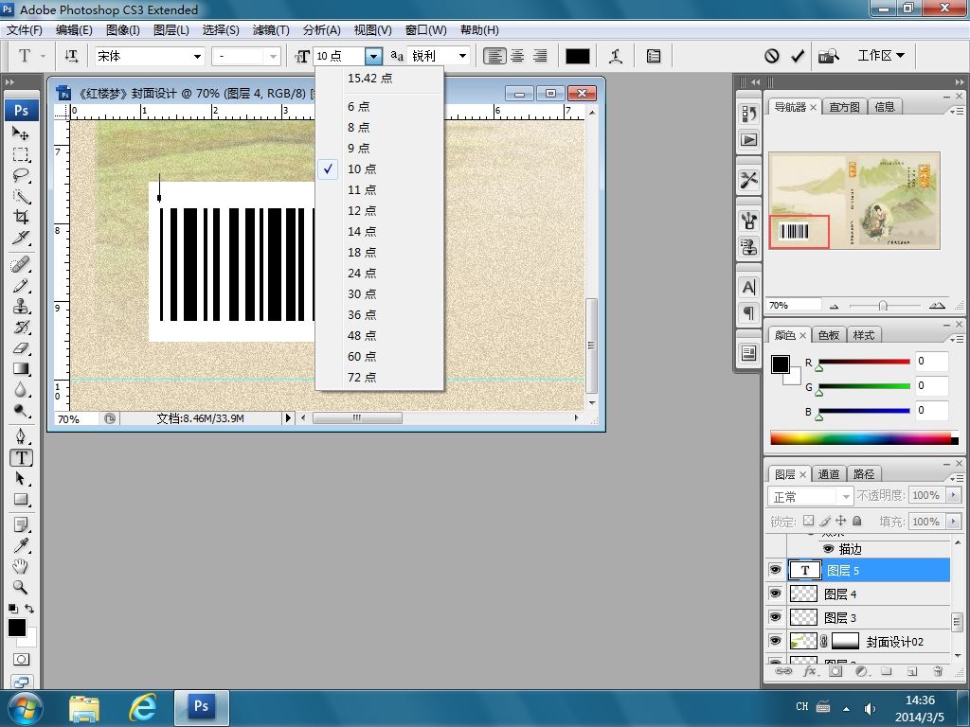Hide layer 图层 4
This screenshot has height=727, width=970.
tap(775, 594)
